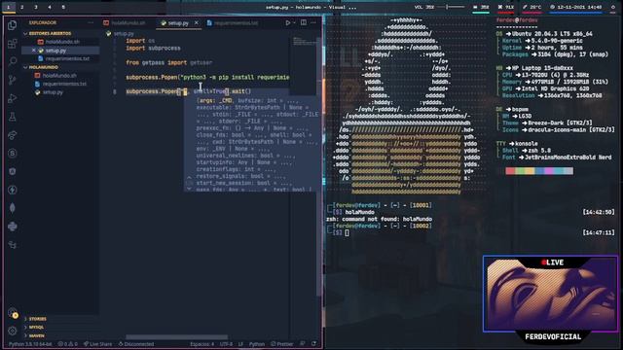623x350 pixels.
Task: Switch to workspace 4
Action: point(50,7)
